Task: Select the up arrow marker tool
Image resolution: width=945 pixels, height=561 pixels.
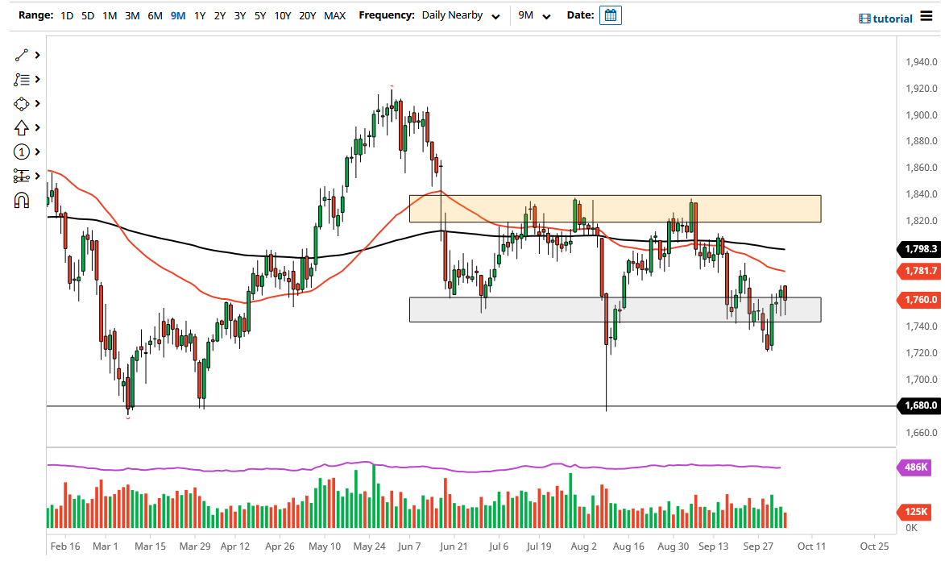Action: point(21,128)
